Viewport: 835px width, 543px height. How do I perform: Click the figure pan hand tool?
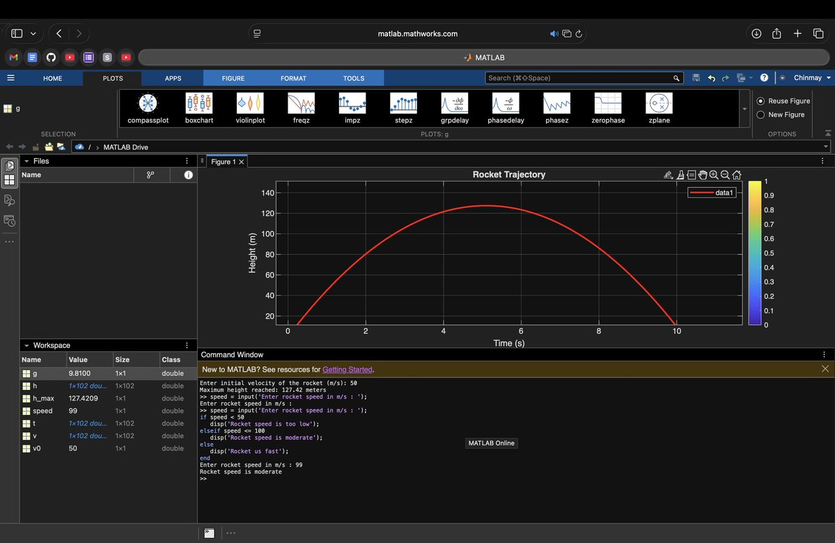point(703,175)
